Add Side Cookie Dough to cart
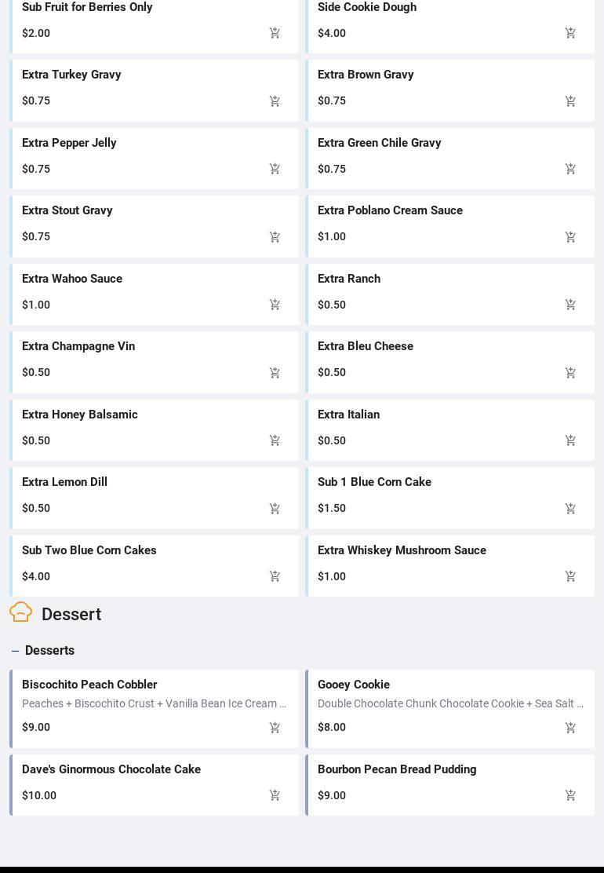Image resolution: width=604 pixels, height=873 pixels. pyautogui.click(x=570, y=33)
